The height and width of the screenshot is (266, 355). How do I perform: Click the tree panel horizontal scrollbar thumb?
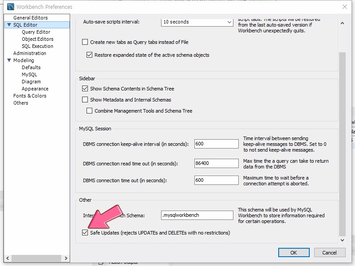pos(36,258)
